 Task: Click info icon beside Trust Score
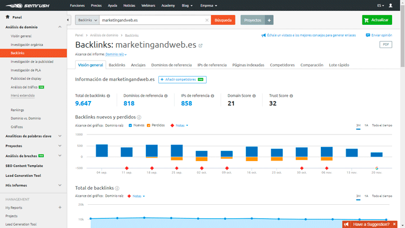click(291, 96)
